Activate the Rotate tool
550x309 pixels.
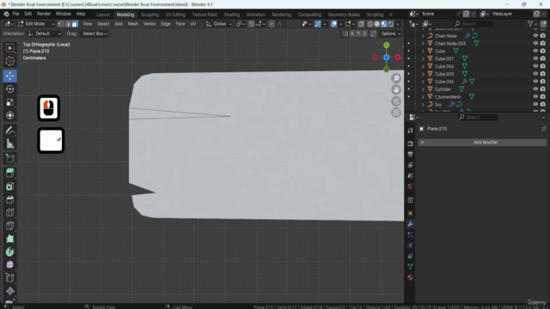[x=9, y=89]
